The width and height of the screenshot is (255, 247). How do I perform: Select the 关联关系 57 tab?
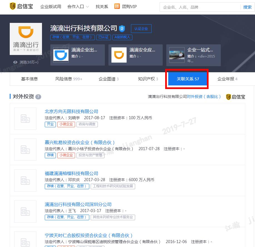pos(188,79)
